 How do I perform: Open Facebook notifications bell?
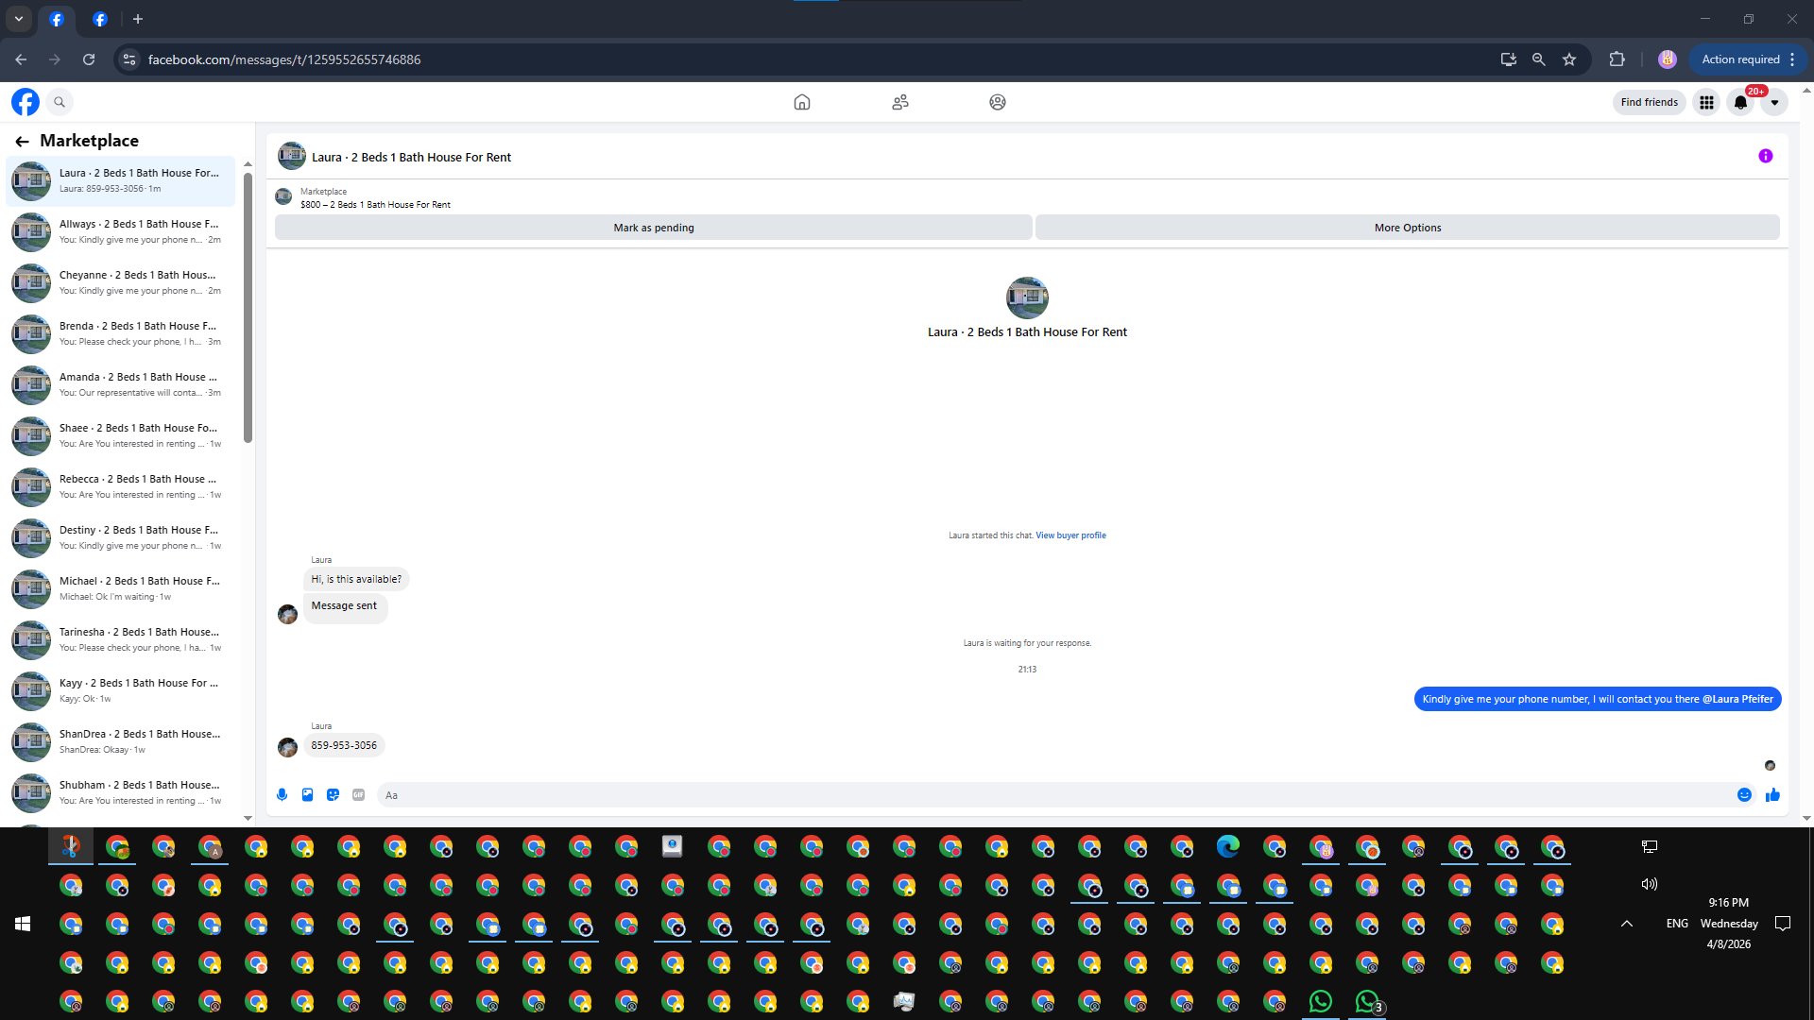[1740, 102]
